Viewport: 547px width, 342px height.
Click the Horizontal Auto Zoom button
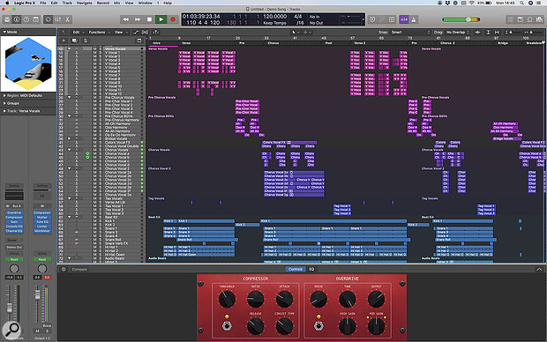coord(497,32)
